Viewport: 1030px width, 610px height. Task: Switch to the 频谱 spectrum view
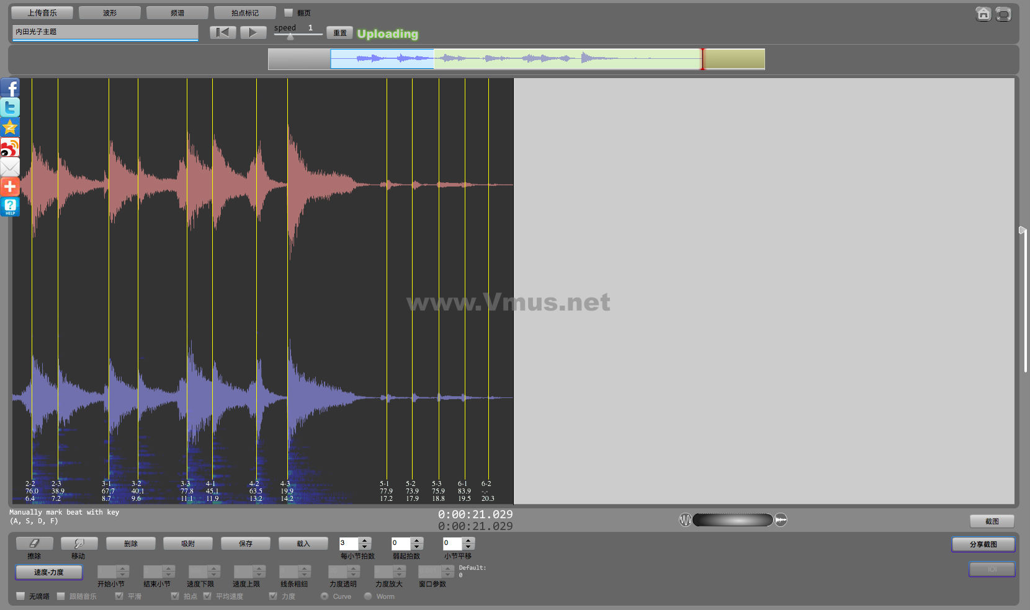click(x=177, y=13)
